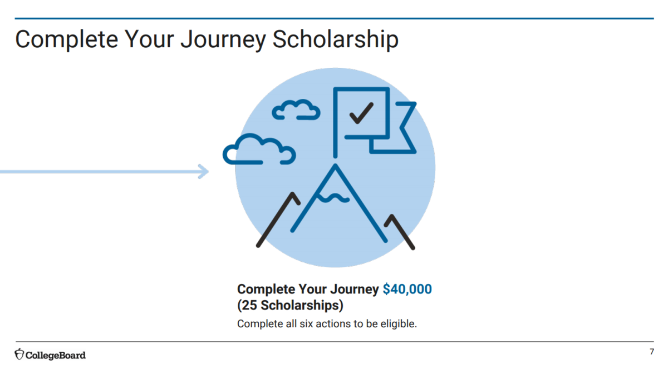Click the left black mountain peak

[x=278, y=220]
